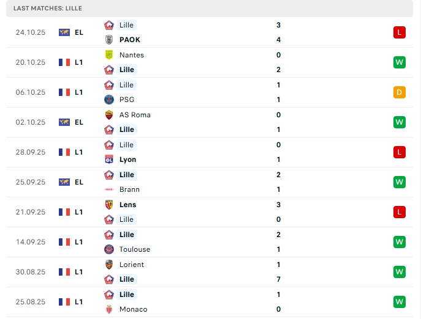Click the French flag on 06.10.25 match
Screen dimensions: 421x319
click(x=64, y=92)
